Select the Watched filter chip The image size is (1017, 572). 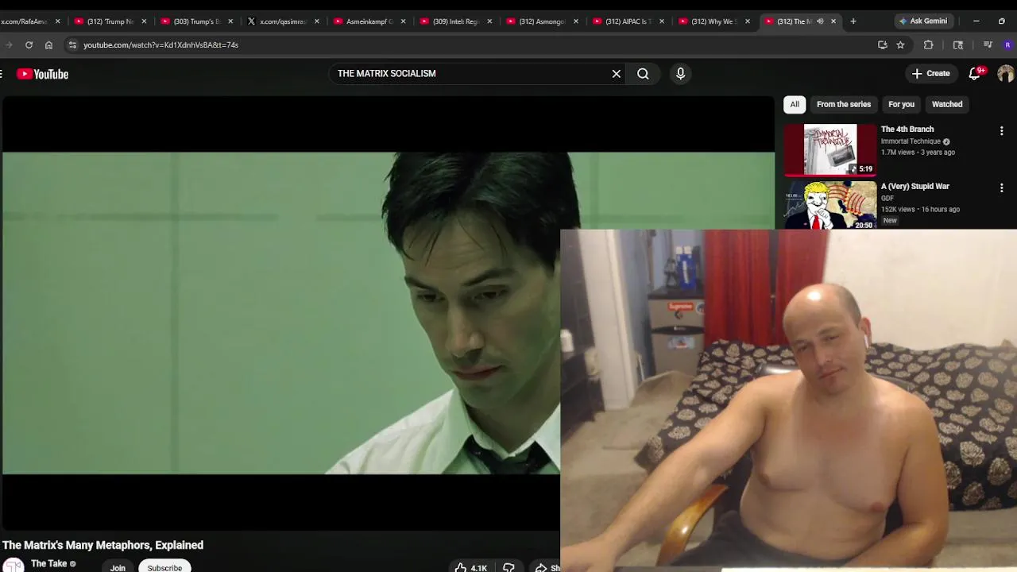(947, 104)
